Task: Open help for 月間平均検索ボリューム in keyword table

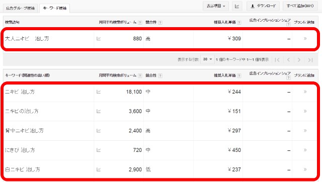Action: 140,75
